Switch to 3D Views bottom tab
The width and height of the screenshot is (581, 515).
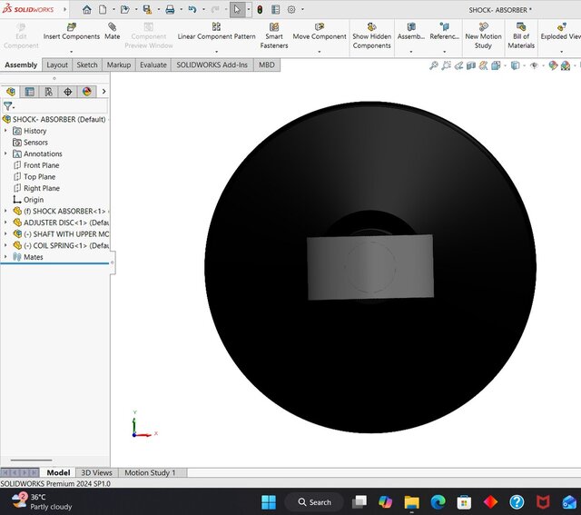96,472
